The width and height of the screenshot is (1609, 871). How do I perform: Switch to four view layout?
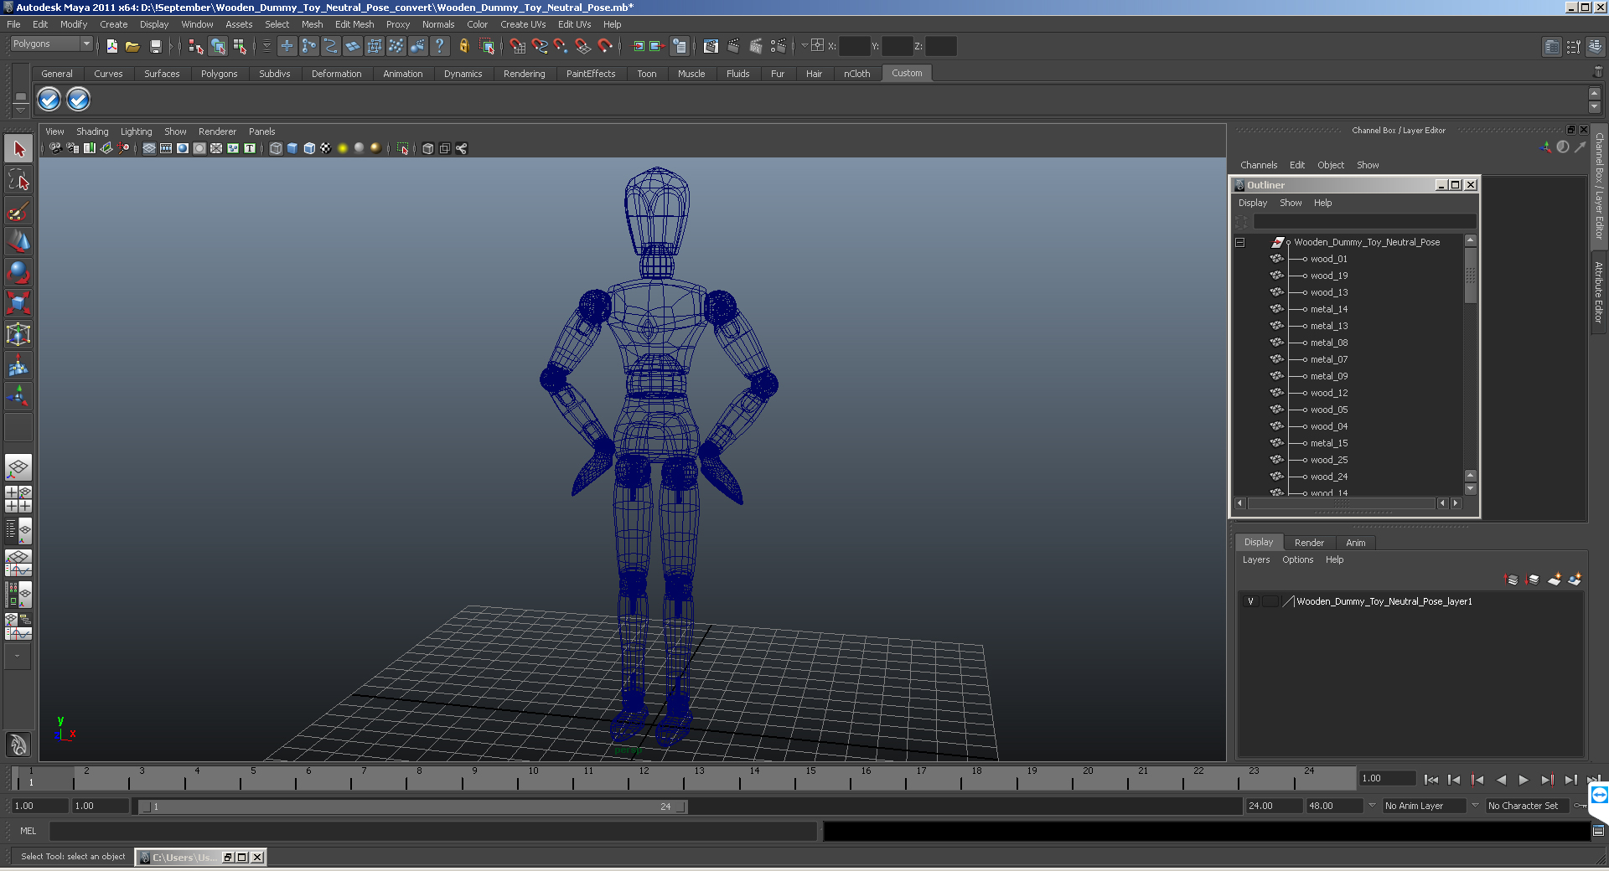[x=18, y=498]
